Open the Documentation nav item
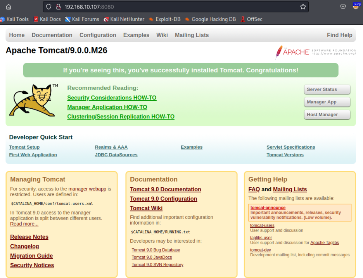 [x=52, y=35]
